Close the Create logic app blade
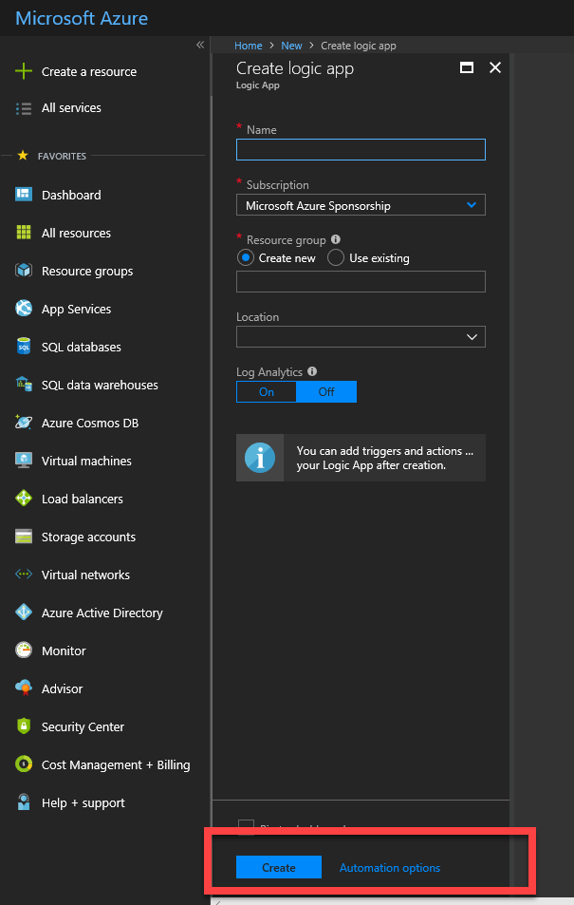The height and width of the screenshot is (905, 574). click(x=495, y=67)
